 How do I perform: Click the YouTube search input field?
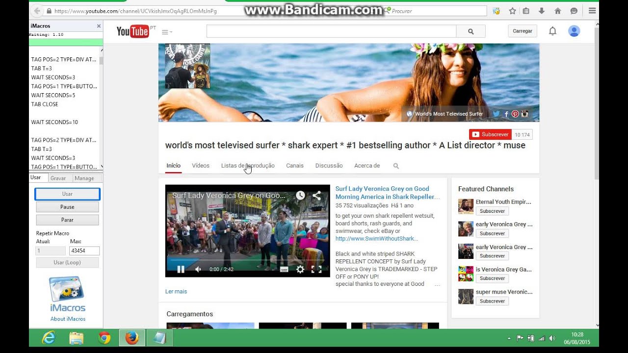pyautogui.click(x=331, y=31)
